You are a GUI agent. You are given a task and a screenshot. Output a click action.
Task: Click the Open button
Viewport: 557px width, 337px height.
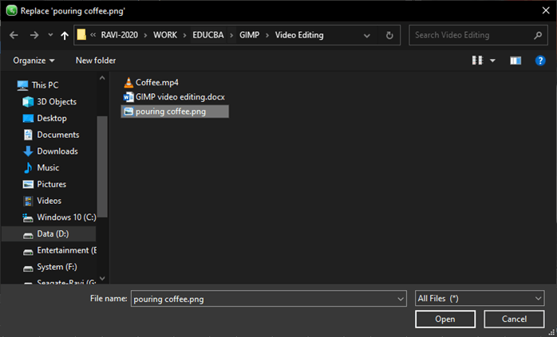pos(445,319)
